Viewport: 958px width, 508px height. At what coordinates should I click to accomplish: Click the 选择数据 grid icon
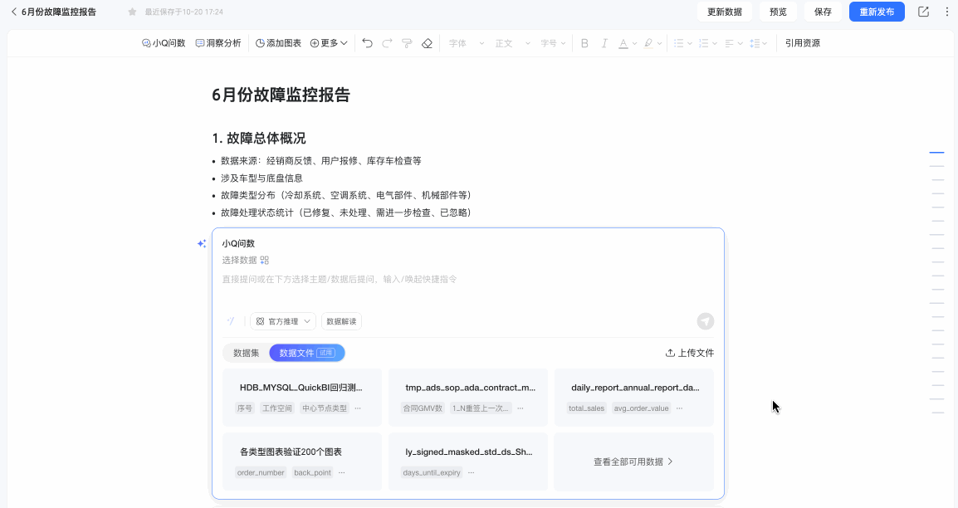tap(265, 260)
